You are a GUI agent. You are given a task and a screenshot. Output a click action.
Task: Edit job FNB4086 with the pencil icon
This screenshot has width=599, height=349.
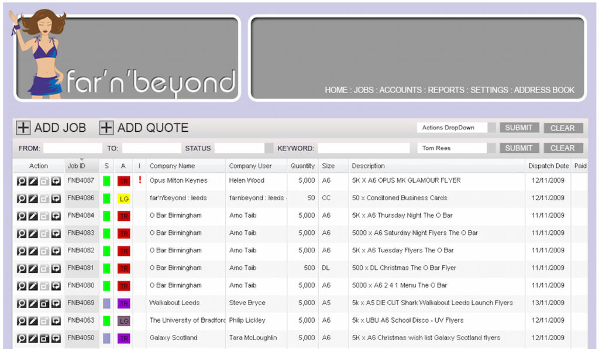click(33, 199)
